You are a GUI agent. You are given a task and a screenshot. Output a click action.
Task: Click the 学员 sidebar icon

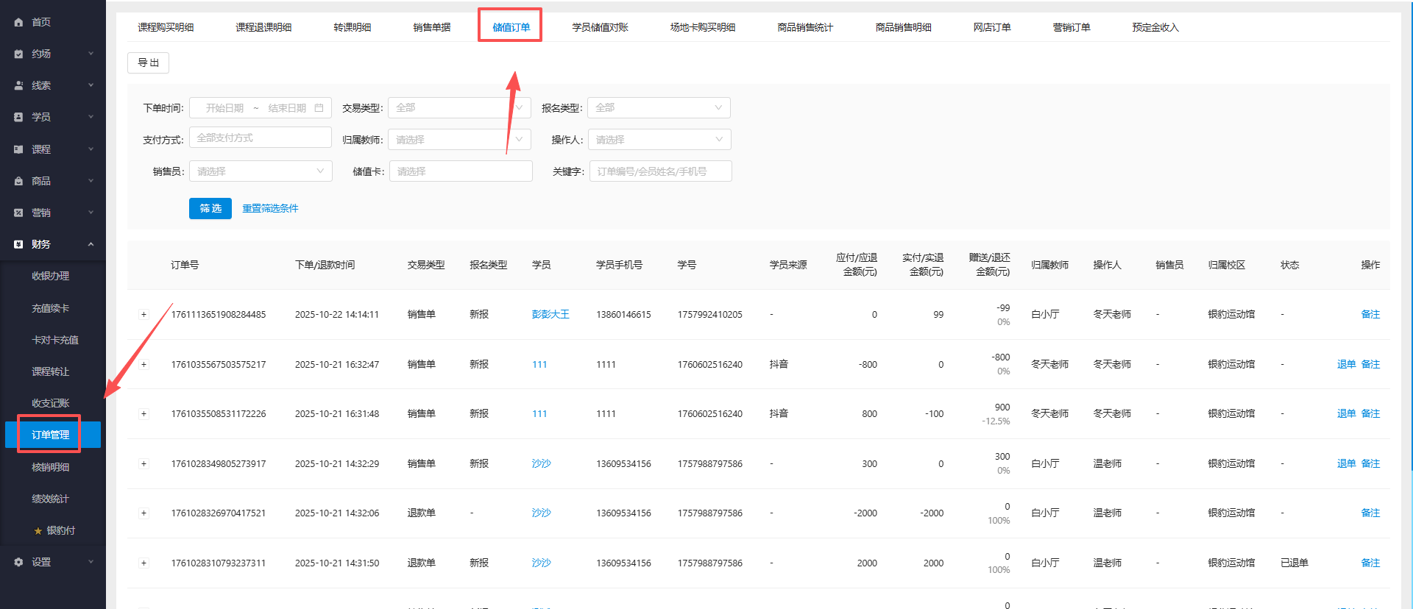[x=18, y=117]
